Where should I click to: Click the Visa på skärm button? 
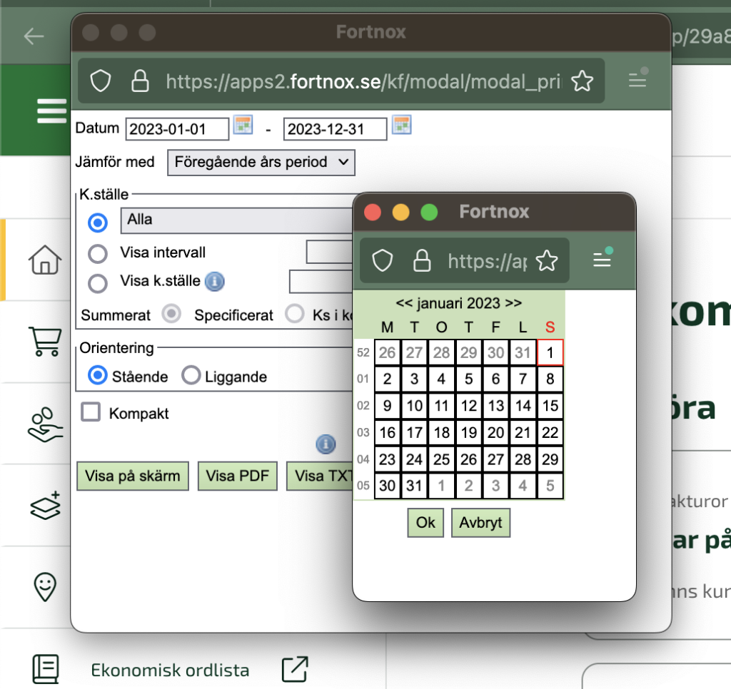click(x=132, y=476)
